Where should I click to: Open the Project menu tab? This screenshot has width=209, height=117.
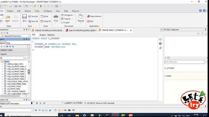point(10,11)
